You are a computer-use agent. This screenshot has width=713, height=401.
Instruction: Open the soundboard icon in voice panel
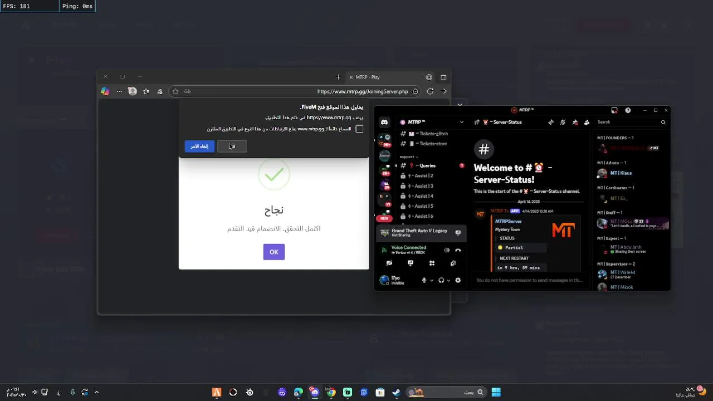(453, 263)
